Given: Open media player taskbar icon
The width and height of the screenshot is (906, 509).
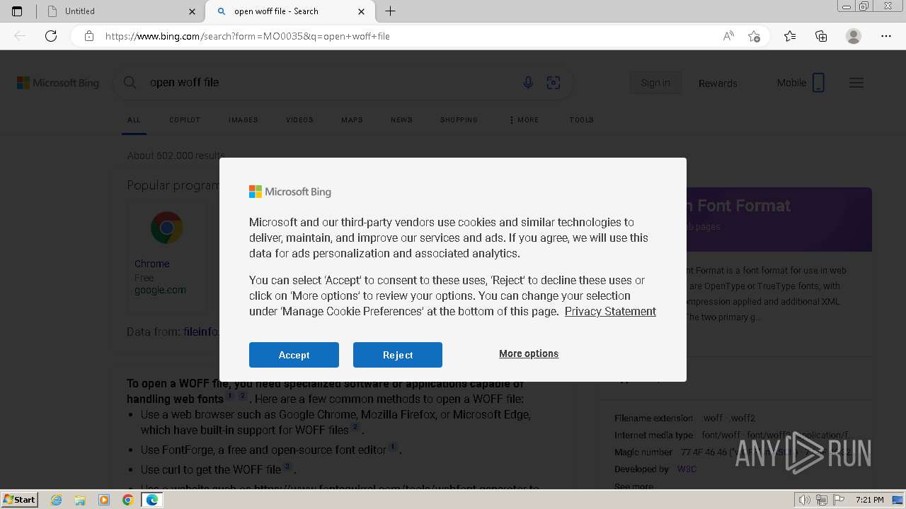Looking at the screenshot, I should [x=104, y=500].
